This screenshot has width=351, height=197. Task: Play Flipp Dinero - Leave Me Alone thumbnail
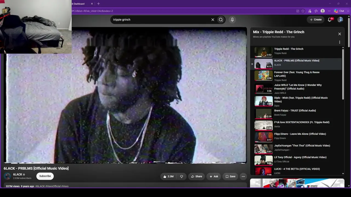pyautogui.click(x=264, y=137)
